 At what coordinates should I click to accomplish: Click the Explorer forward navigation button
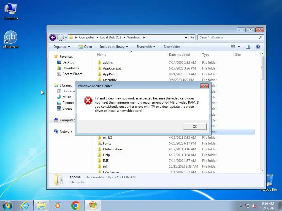click(60, 37)
